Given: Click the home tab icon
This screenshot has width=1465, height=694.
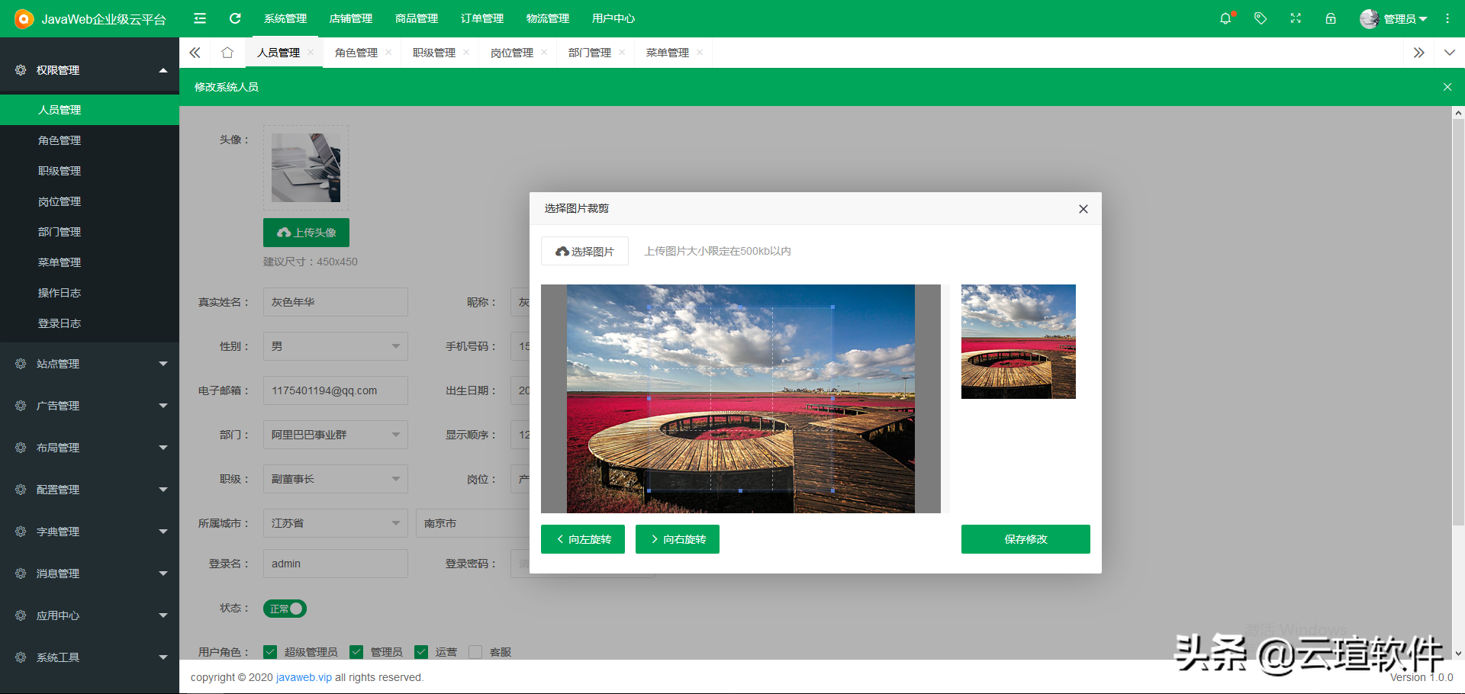Looking at the screenshot, I should click(227, 53).
